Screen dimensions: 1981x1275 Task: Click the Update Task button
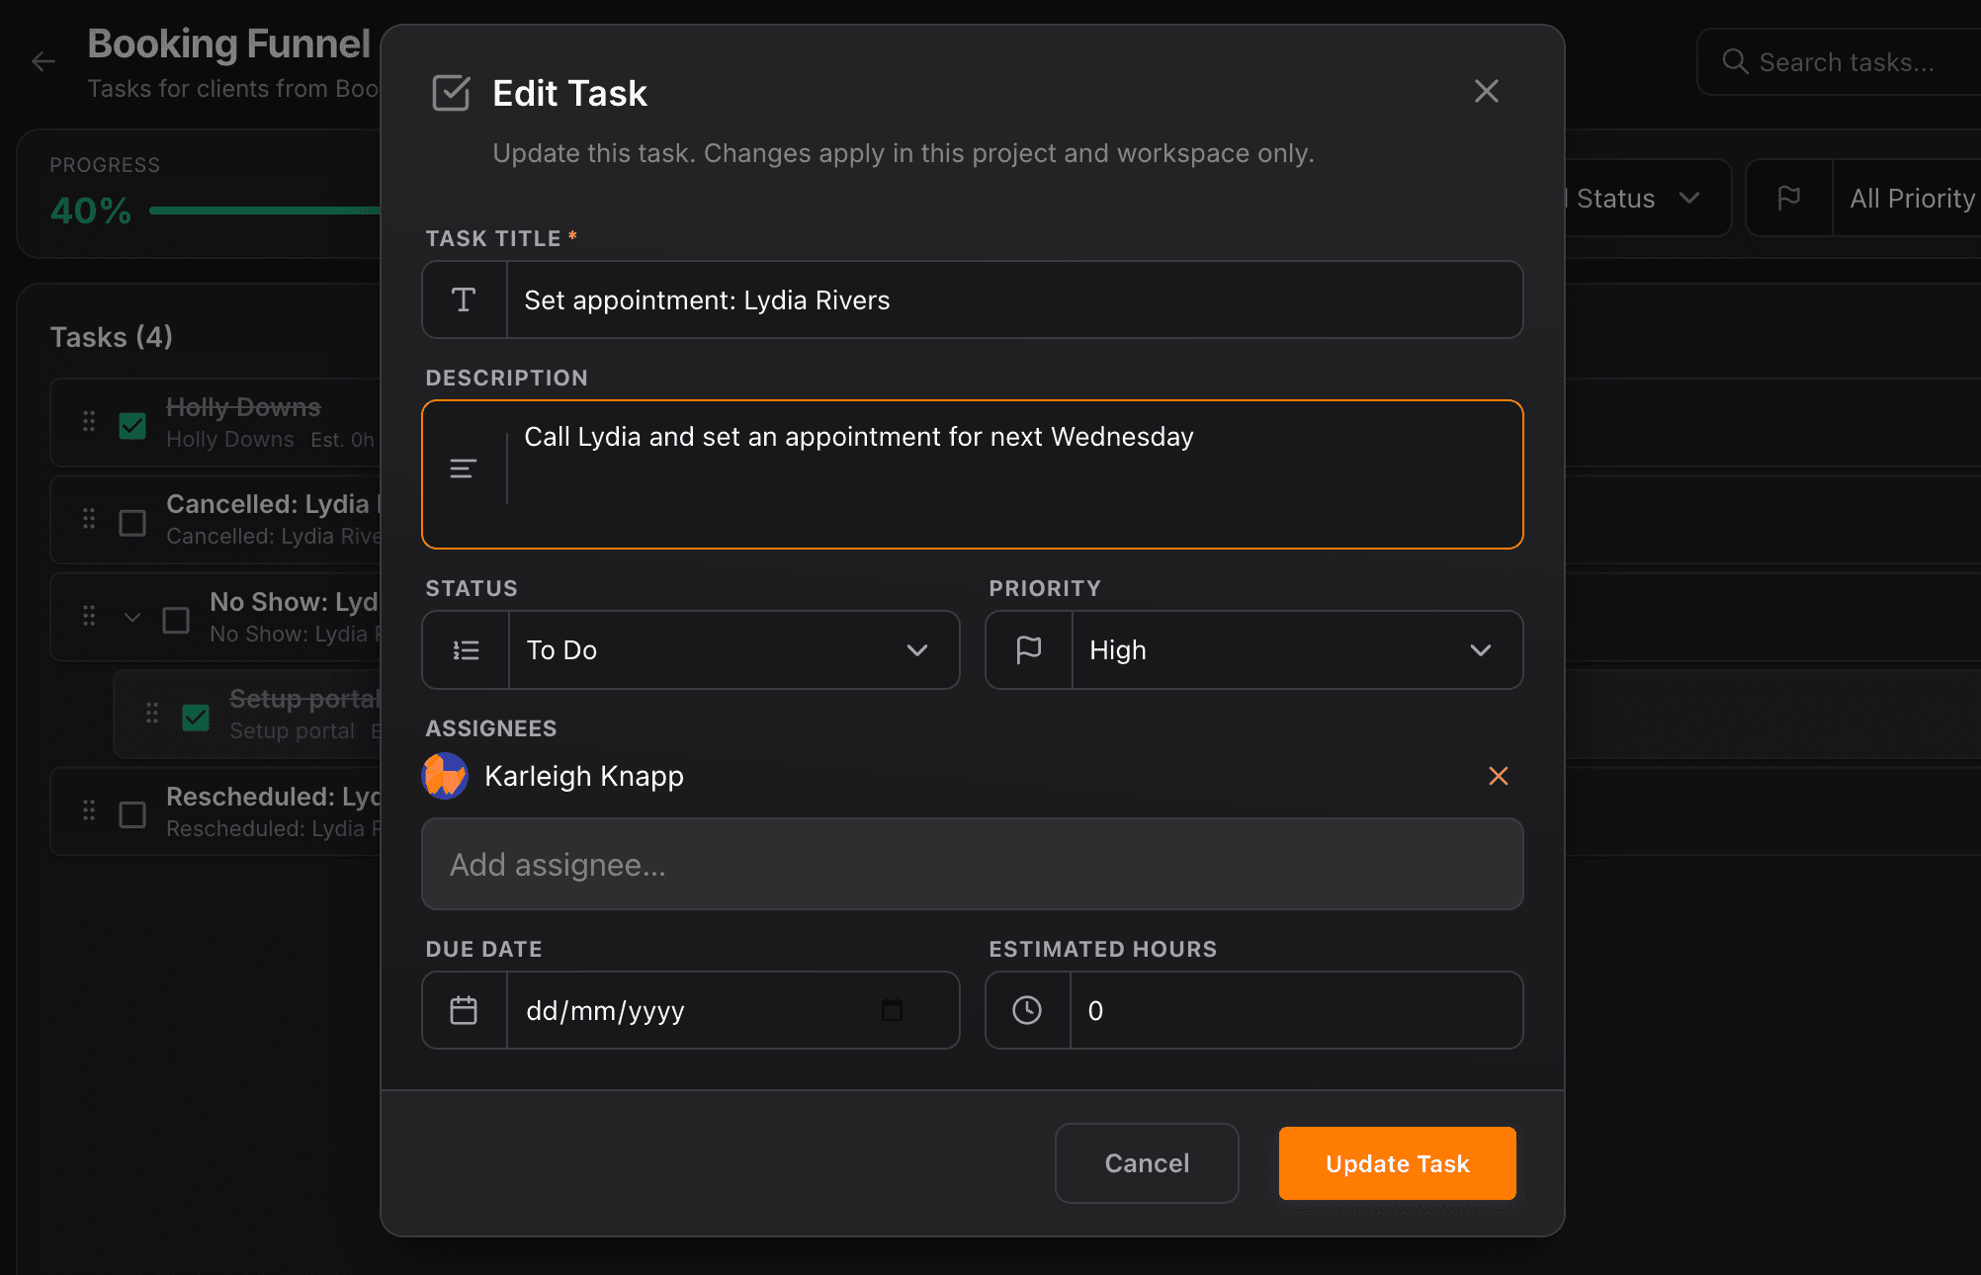pyautogui.click(x=1396, y=1163)
